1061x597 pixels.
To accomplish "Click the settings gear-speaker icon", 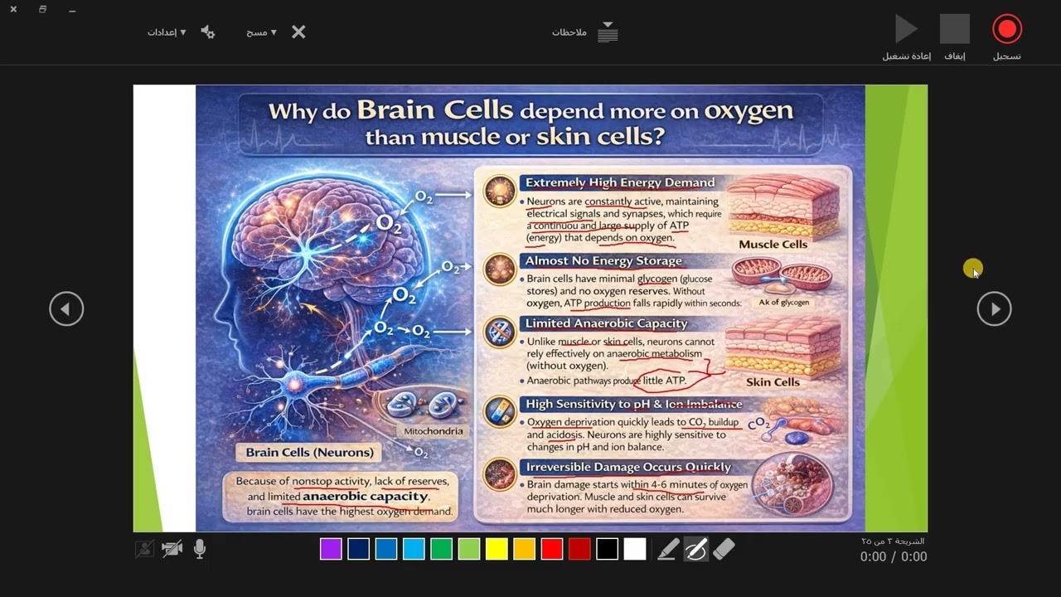I will [208, 32].
